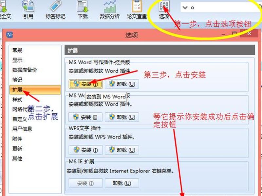The width and height of the screenshot is (262, 196).
Task: Open the 标签标记 tag marking tool
Action: point(55,9)
